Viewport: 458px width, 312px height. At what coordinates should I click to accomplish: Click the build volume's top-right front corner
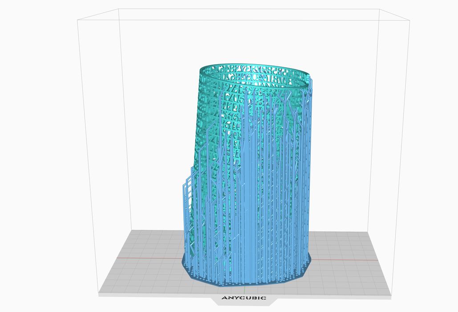coord(407,19)
